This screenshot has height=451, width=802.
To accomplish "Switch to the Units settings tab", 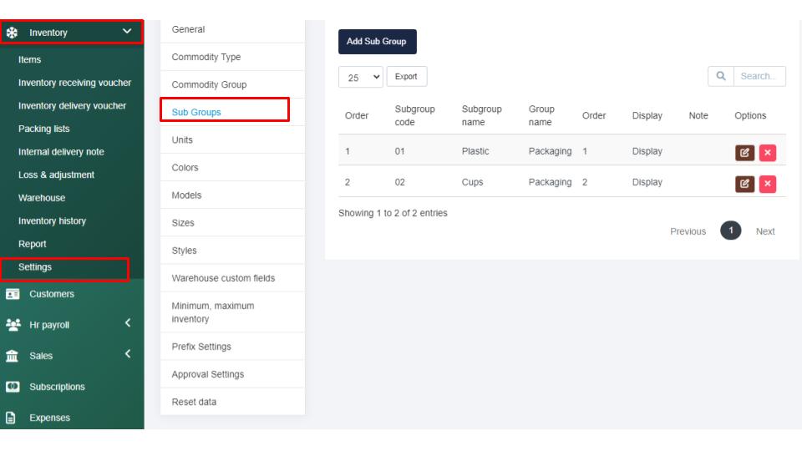I will coord(182,139).
